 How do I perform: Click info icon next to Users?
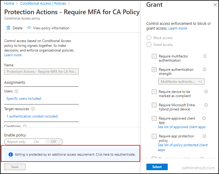click(17, 91)
